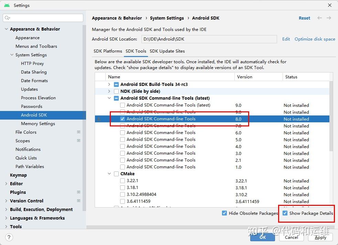
Task: Click the Apply button
Action: (x=320, y=237)
